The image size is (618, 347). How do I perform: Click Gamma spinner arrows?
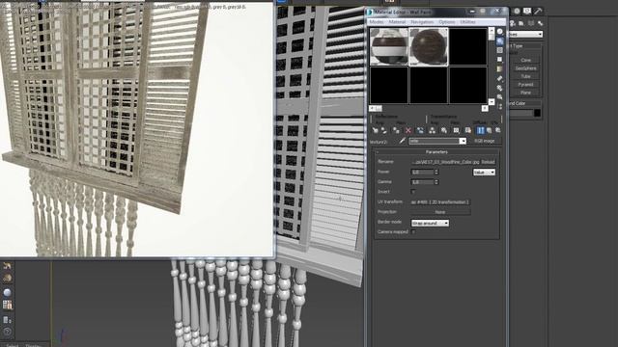tap(435, 182)
